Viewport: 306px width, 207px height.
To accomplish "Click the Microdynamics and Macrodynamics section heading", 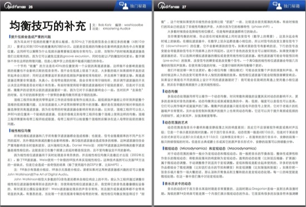I will 210,149.
